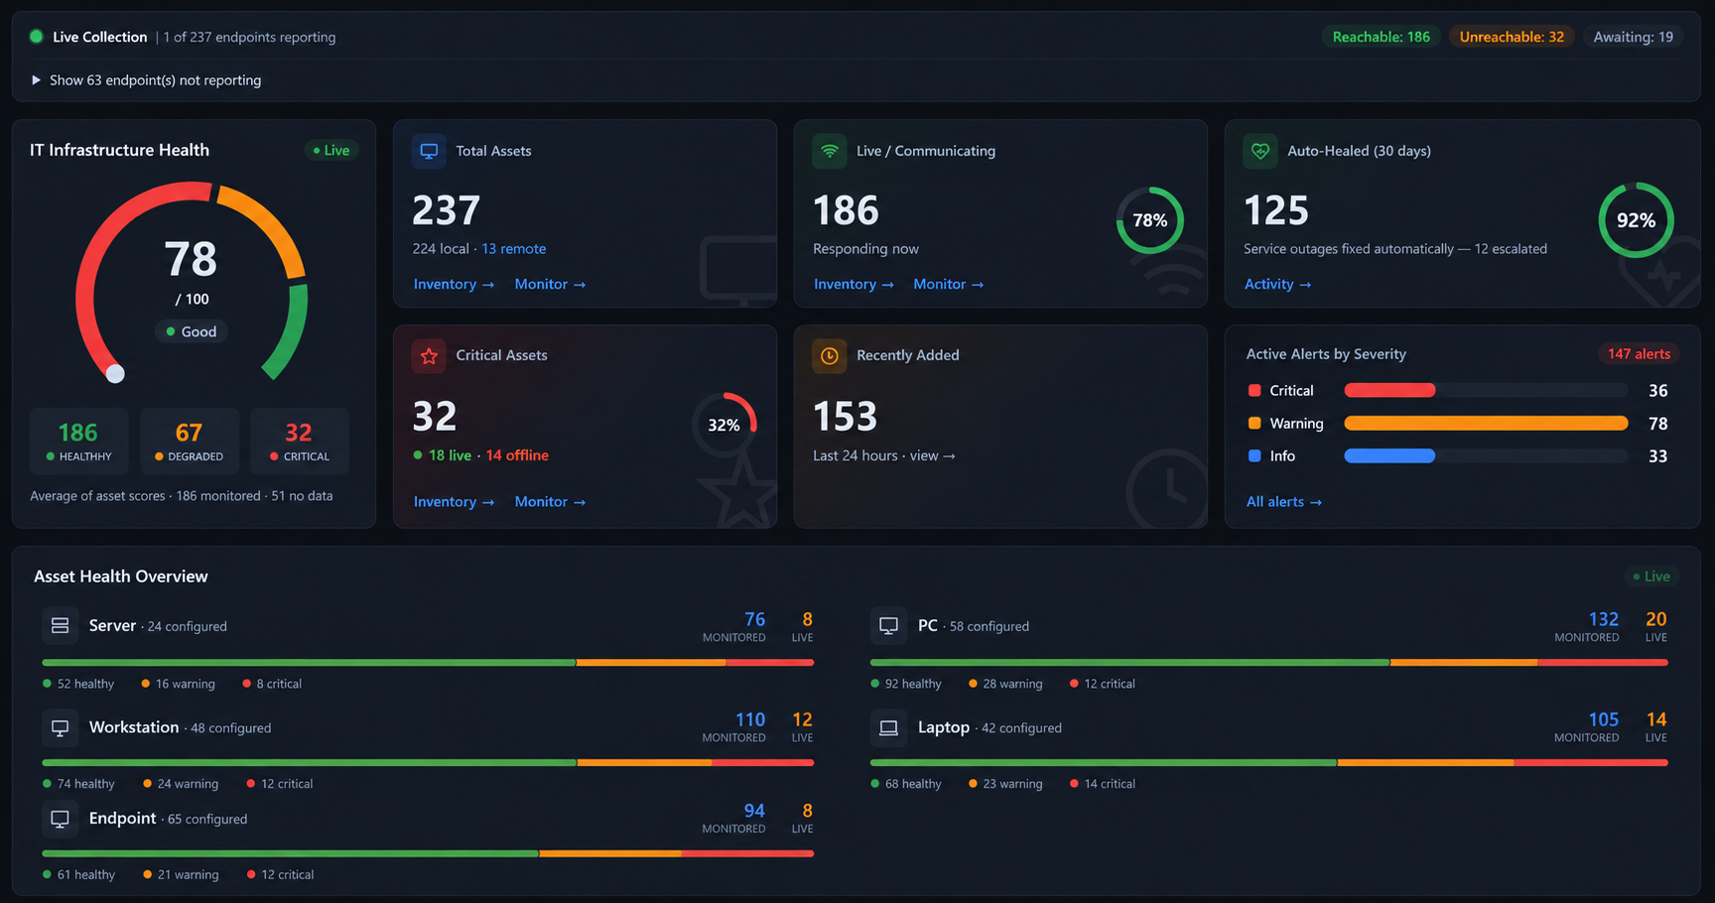Click Endpoint's 94 monitored count

tap(754, 811)
